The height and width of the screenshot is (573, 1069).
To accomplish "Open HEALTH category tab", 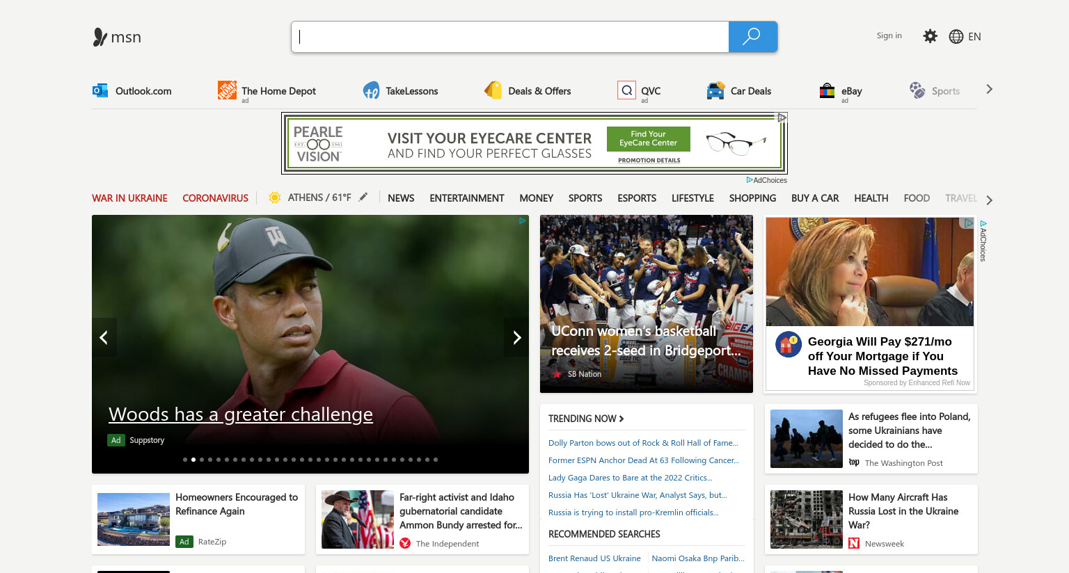I will coord(871,198).
